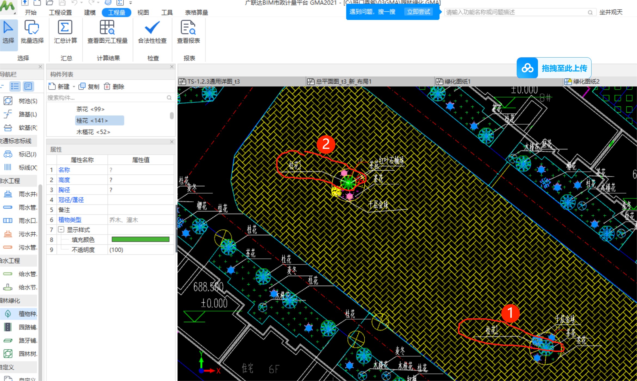Viewport: 637px width, 381px height.
Task: Select 给水管 water supply pipe item
Action: [20, 274]
